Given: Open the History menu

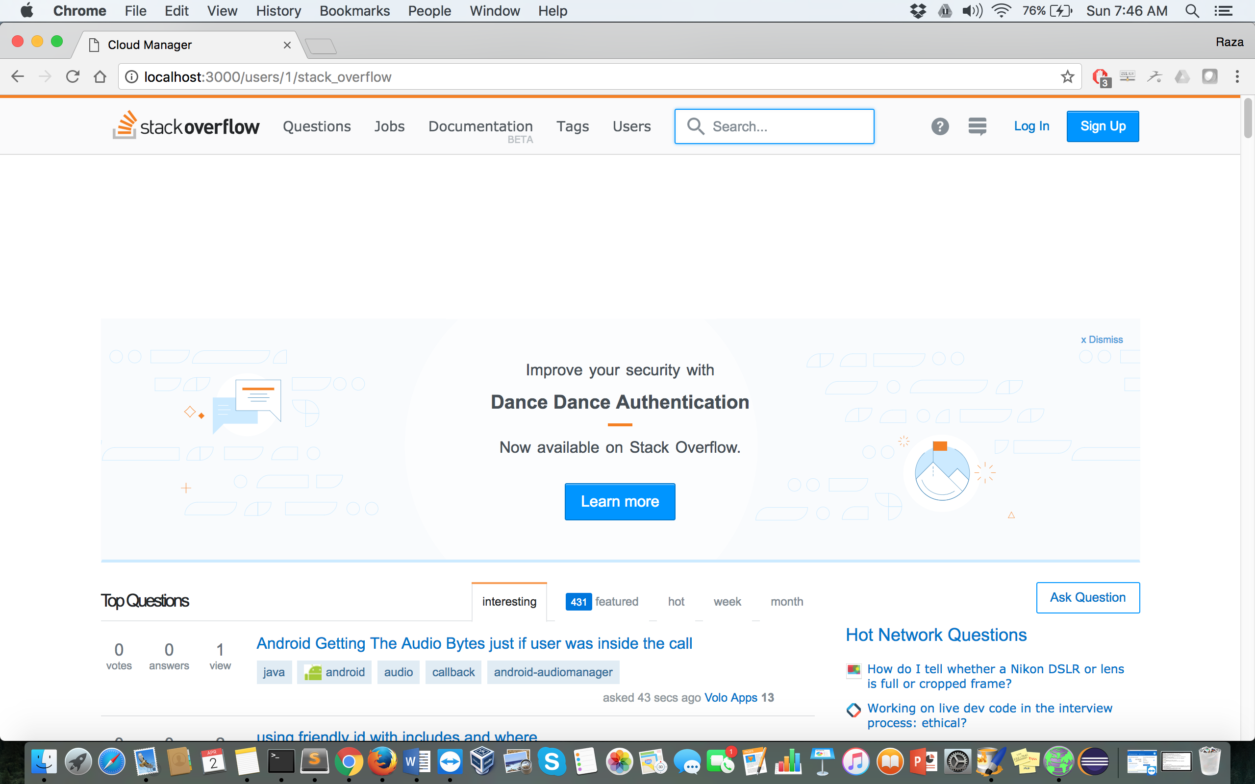Looking at the screenshot, I should pyautogui.click(x=278, y=11).
